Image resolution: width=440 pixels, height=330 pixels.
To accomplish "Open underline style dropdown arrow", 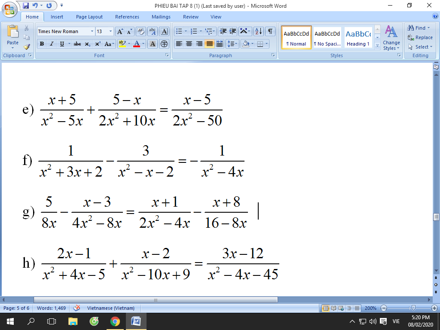I will [x=69, y=44].
